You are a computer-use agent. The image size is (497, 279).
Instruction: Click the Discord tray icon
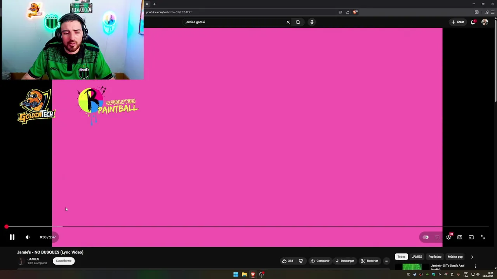click(x=446, y=274)
